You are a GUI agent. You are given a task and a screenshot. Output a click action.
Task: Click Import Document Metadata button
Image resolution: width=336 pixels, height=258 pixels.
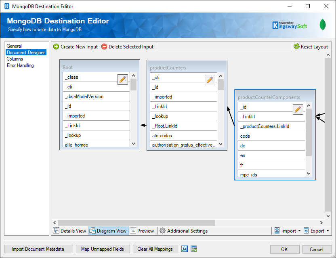pos(38,249)
